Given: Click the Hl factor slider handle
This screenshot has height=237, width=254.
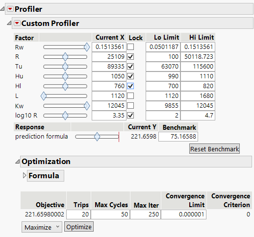Looking at the screenshot, I should (x=65, y=86).
